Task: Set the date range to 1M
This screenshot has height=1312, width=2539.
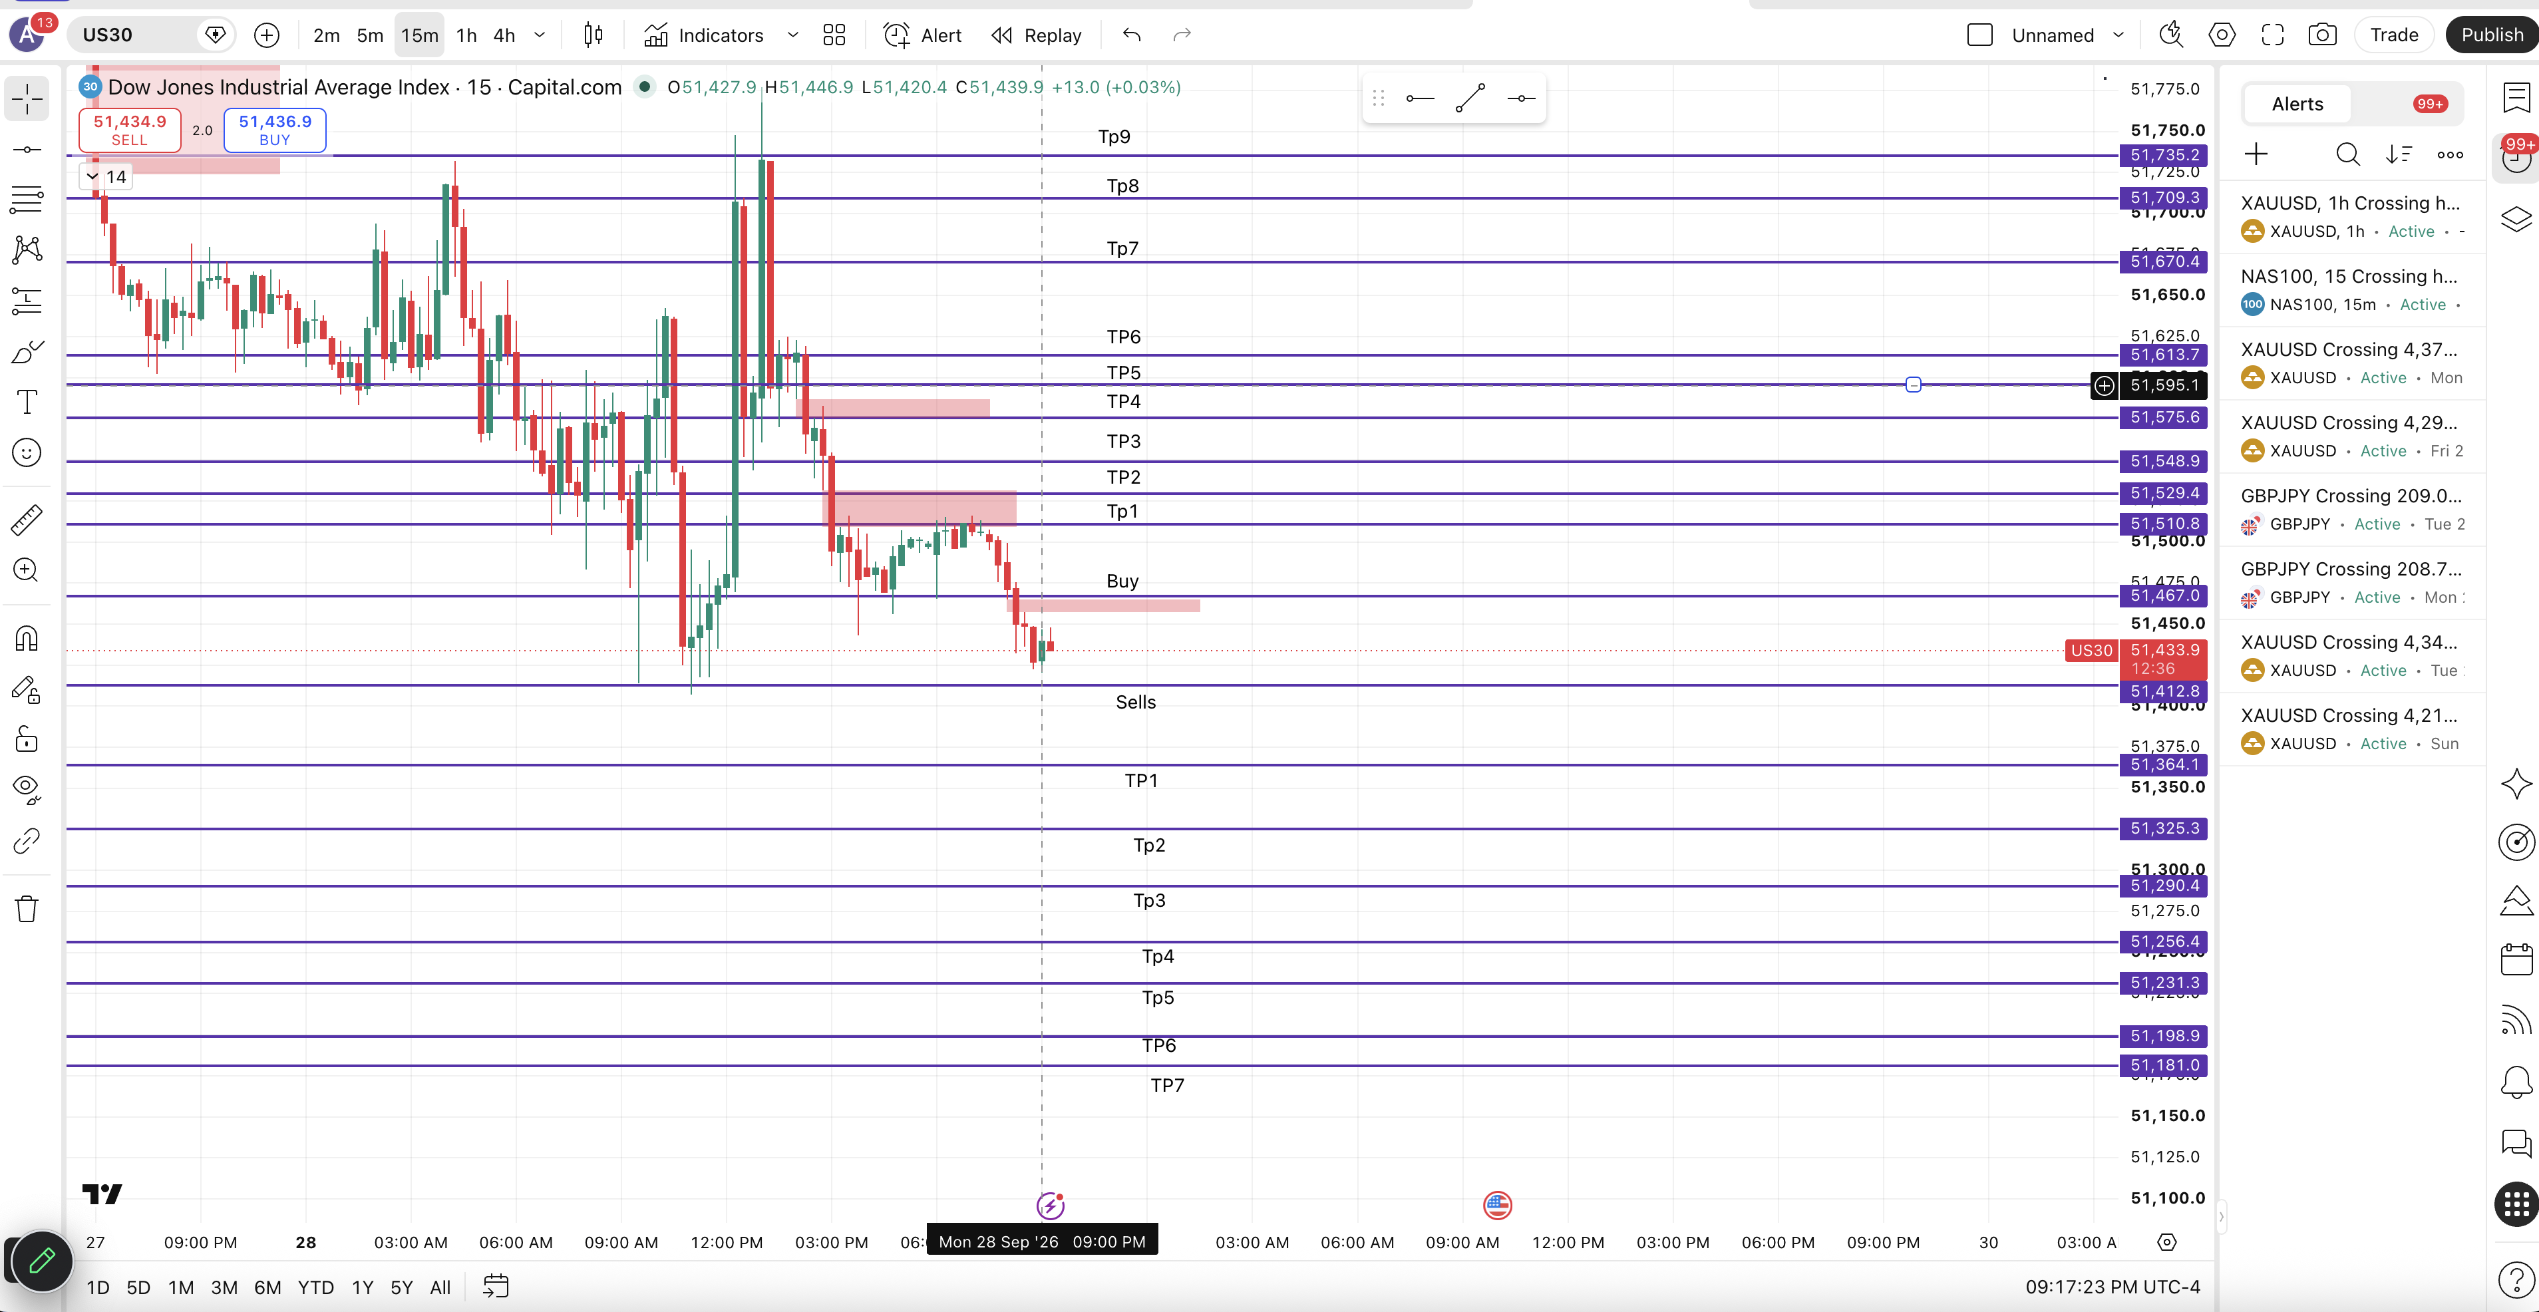Action: tap(180, 1287)
